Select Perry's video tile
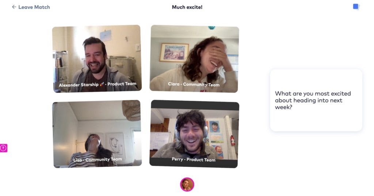The image size is (374, 196). click(x=194, y=134)
